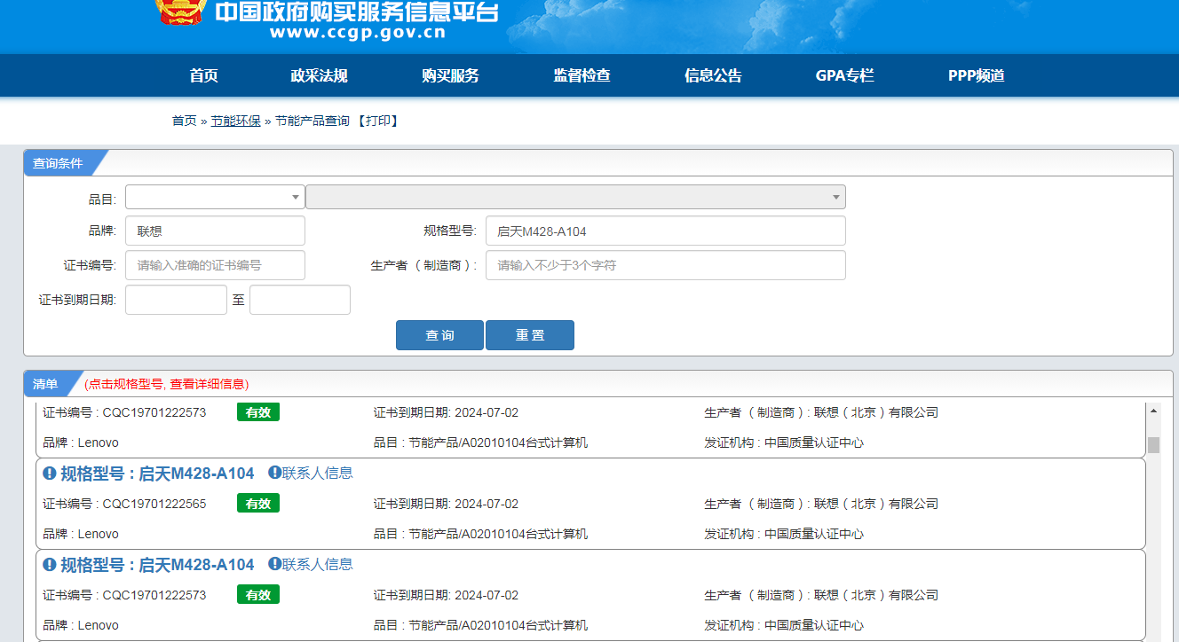Click the results list scrollbar up arrow
The image size is (1179, 642).
[1153, 410]
